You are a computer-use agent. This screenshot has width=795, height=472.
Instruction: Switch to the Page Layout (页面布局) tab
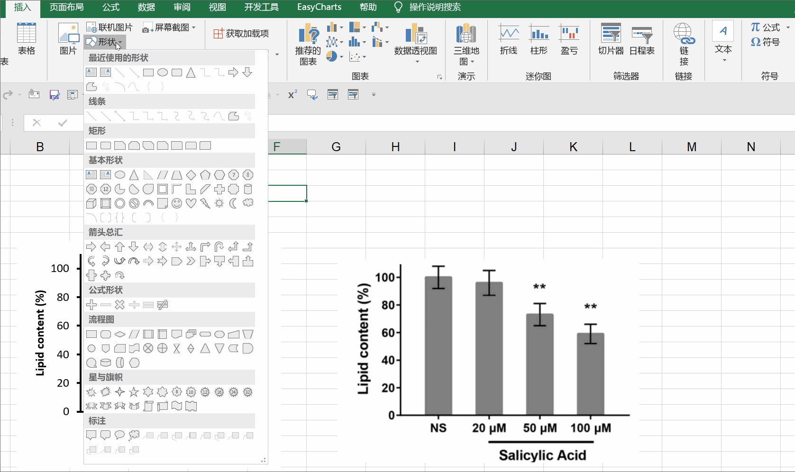click(x=66, y=7)
